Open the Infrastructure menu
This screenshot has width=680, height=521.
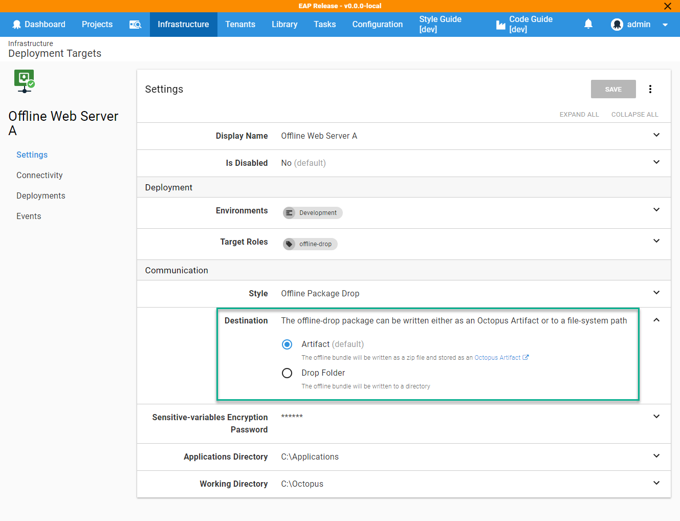[183, 25]
